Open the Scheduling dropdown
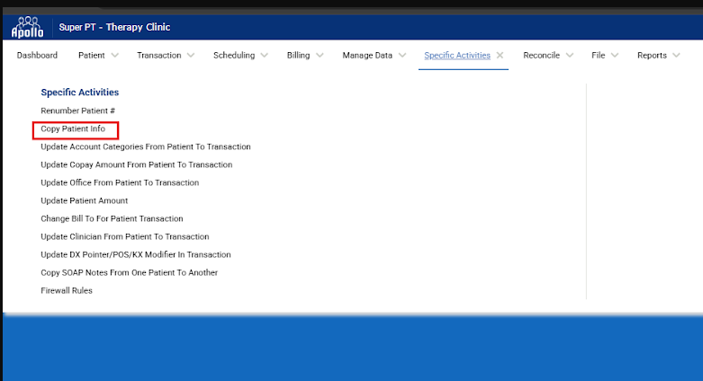This screenshot has height=381, width=703. point(240,56)
